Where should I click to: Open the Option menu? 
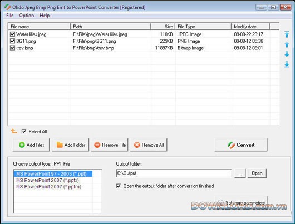tap(27, 16)
